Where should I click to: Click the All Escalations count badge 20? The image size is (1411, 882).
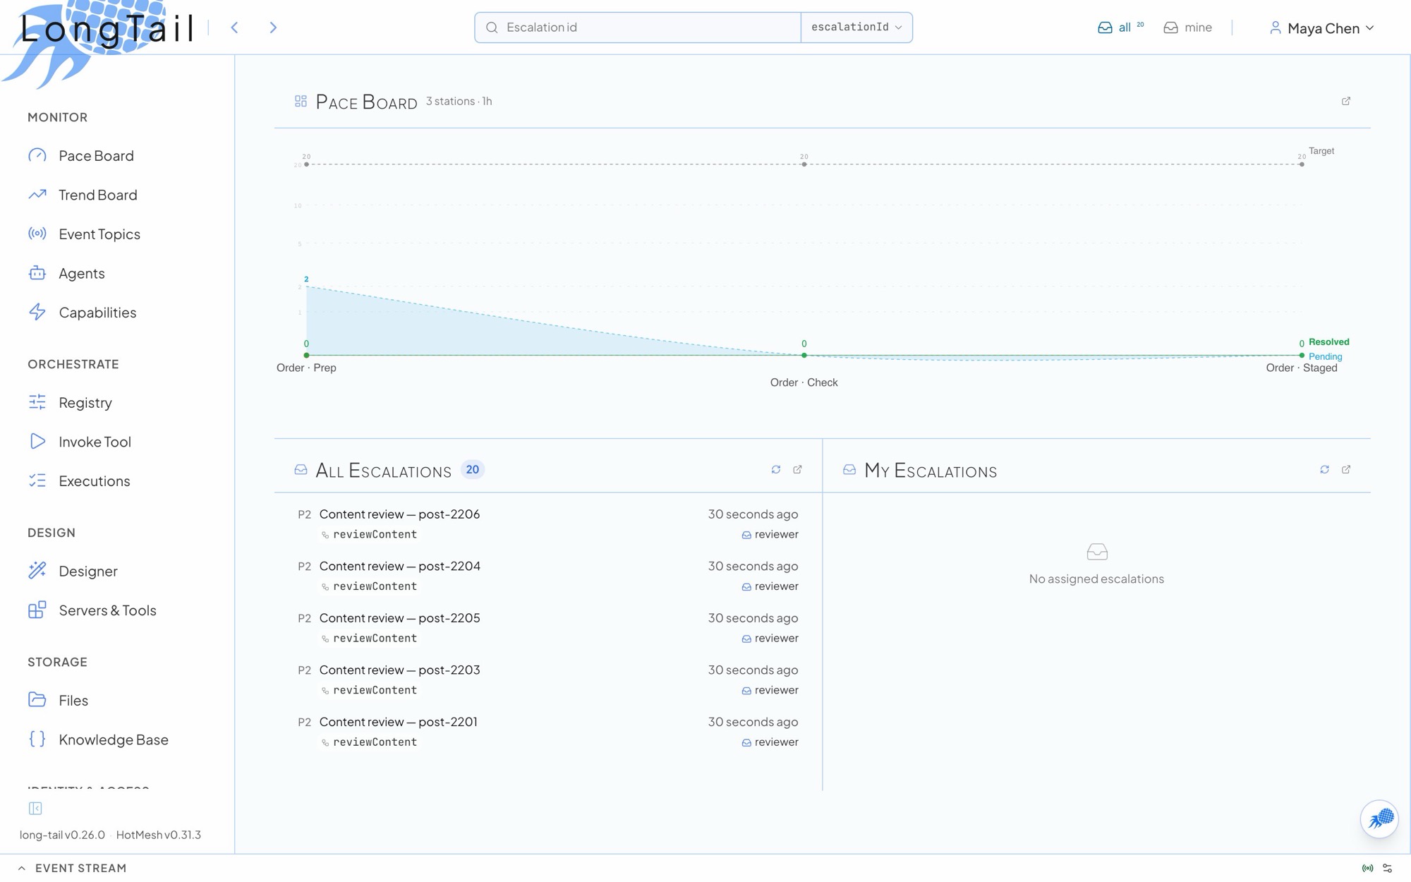pyautogui.click(x=473, y=469)
